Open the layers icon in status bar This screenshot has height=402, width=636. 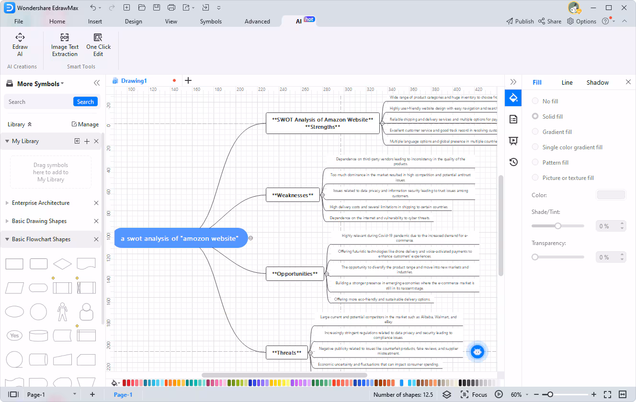tap(447, 394)
